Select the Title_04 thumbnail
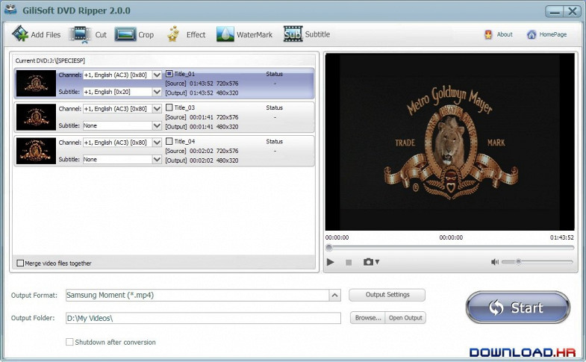Image resolution: width=586 pixels, height=362 pixels. (36, 151)
